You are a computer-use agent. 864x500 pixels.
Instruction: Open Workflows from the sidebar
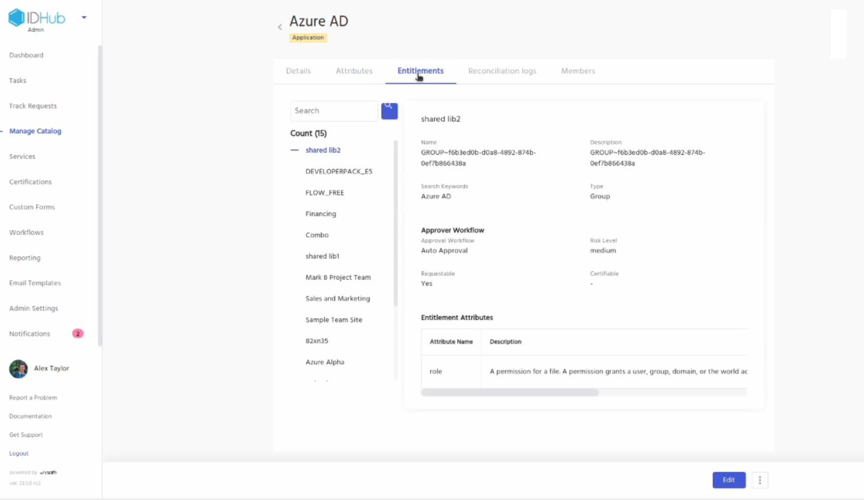tap(26, 232)
